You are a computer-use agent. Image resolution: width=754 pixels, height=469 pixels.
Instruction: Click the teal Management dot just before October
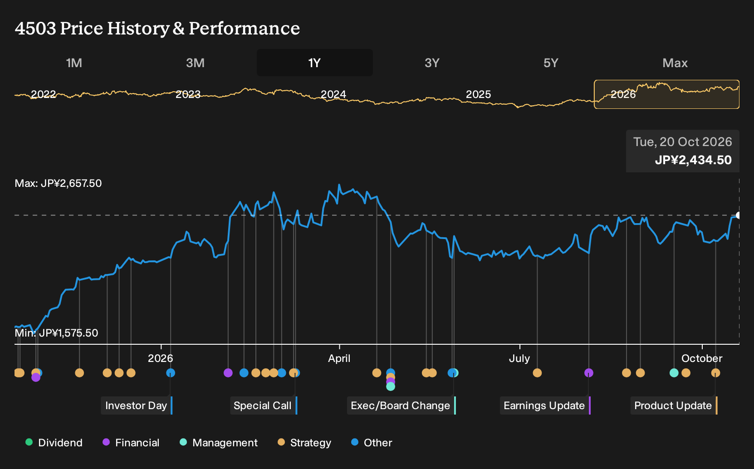click(674, 373)
